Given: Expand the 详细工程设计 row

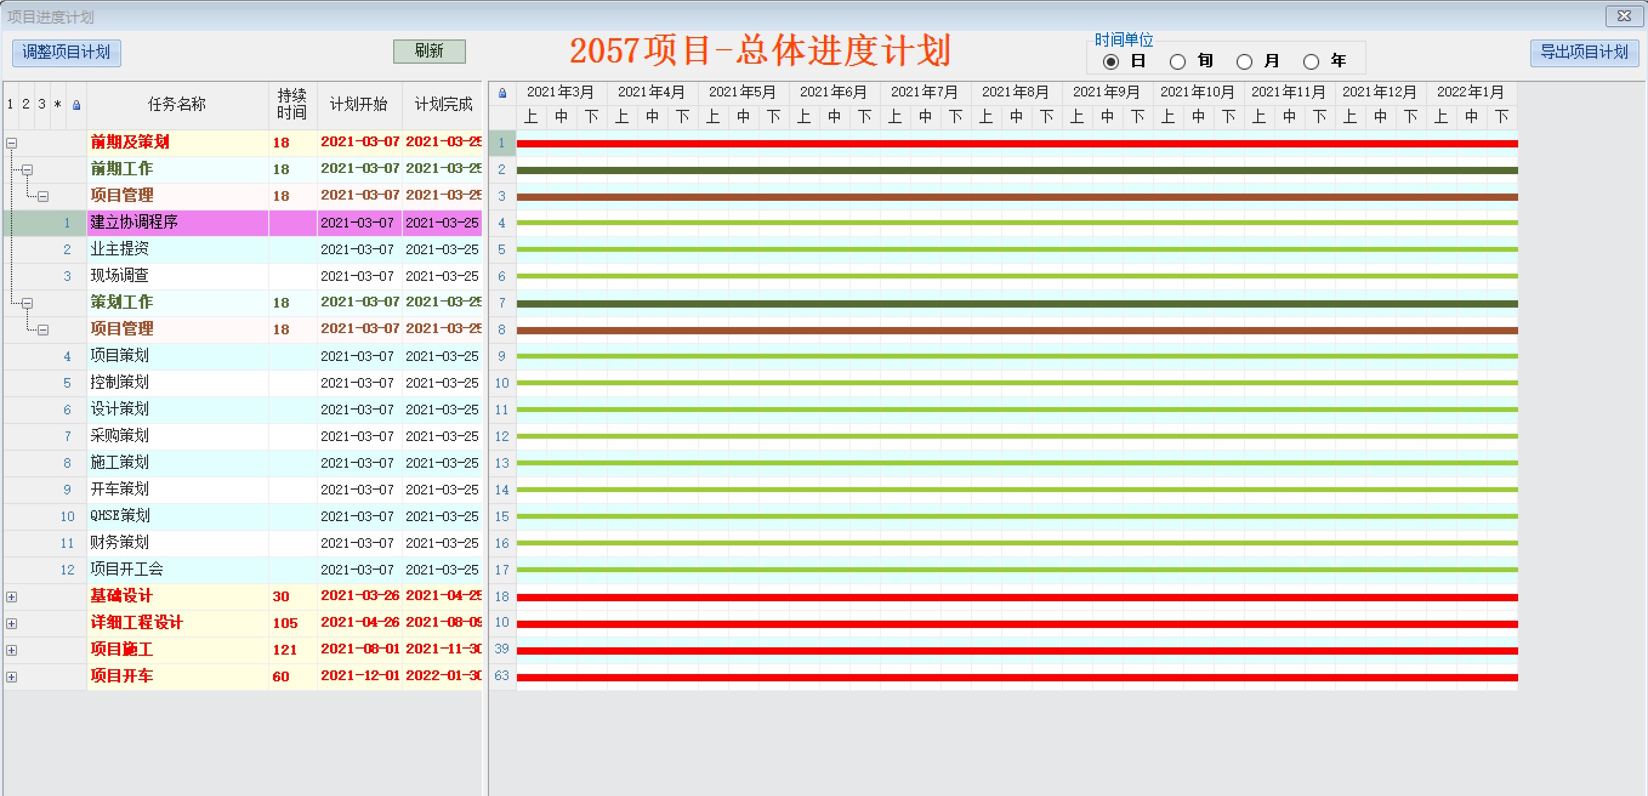Looking at the screenshot, I should coord(12,624).
